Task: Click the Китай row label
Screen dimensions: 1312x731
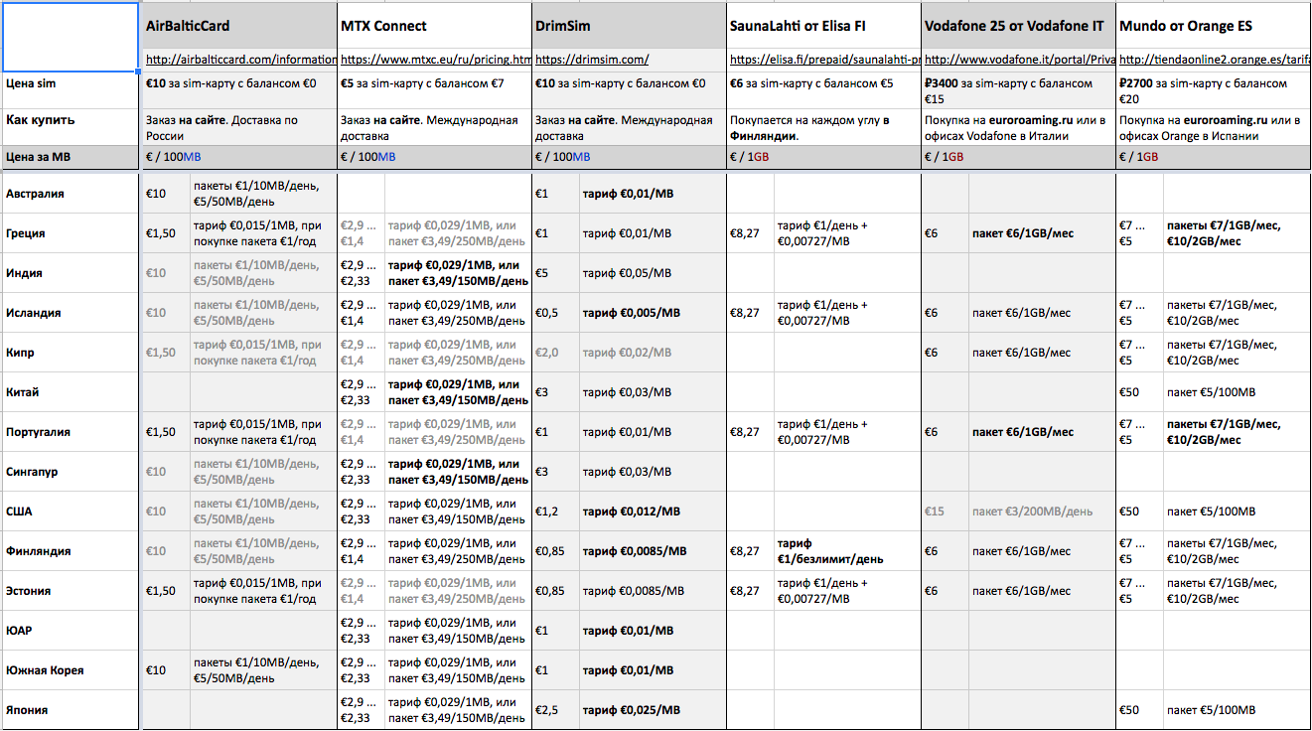Action: pos(70,392)
